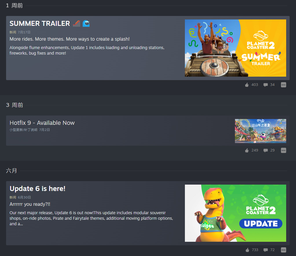Click the roller coaster emoji in title
Screen dimensions: 296x256
click(x=76, y=24)
